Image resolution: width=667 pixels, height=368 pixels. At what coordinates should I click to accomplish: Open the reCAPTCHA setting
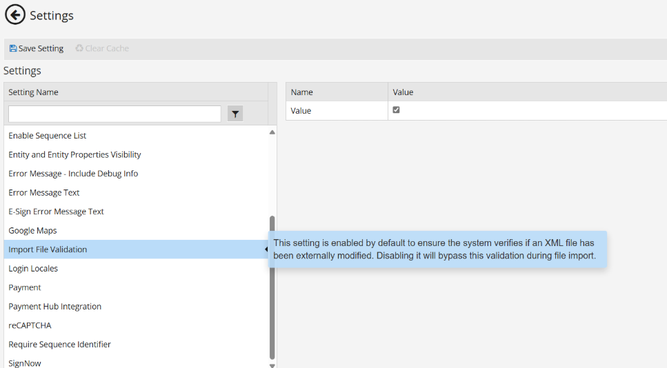coord(30,325)
